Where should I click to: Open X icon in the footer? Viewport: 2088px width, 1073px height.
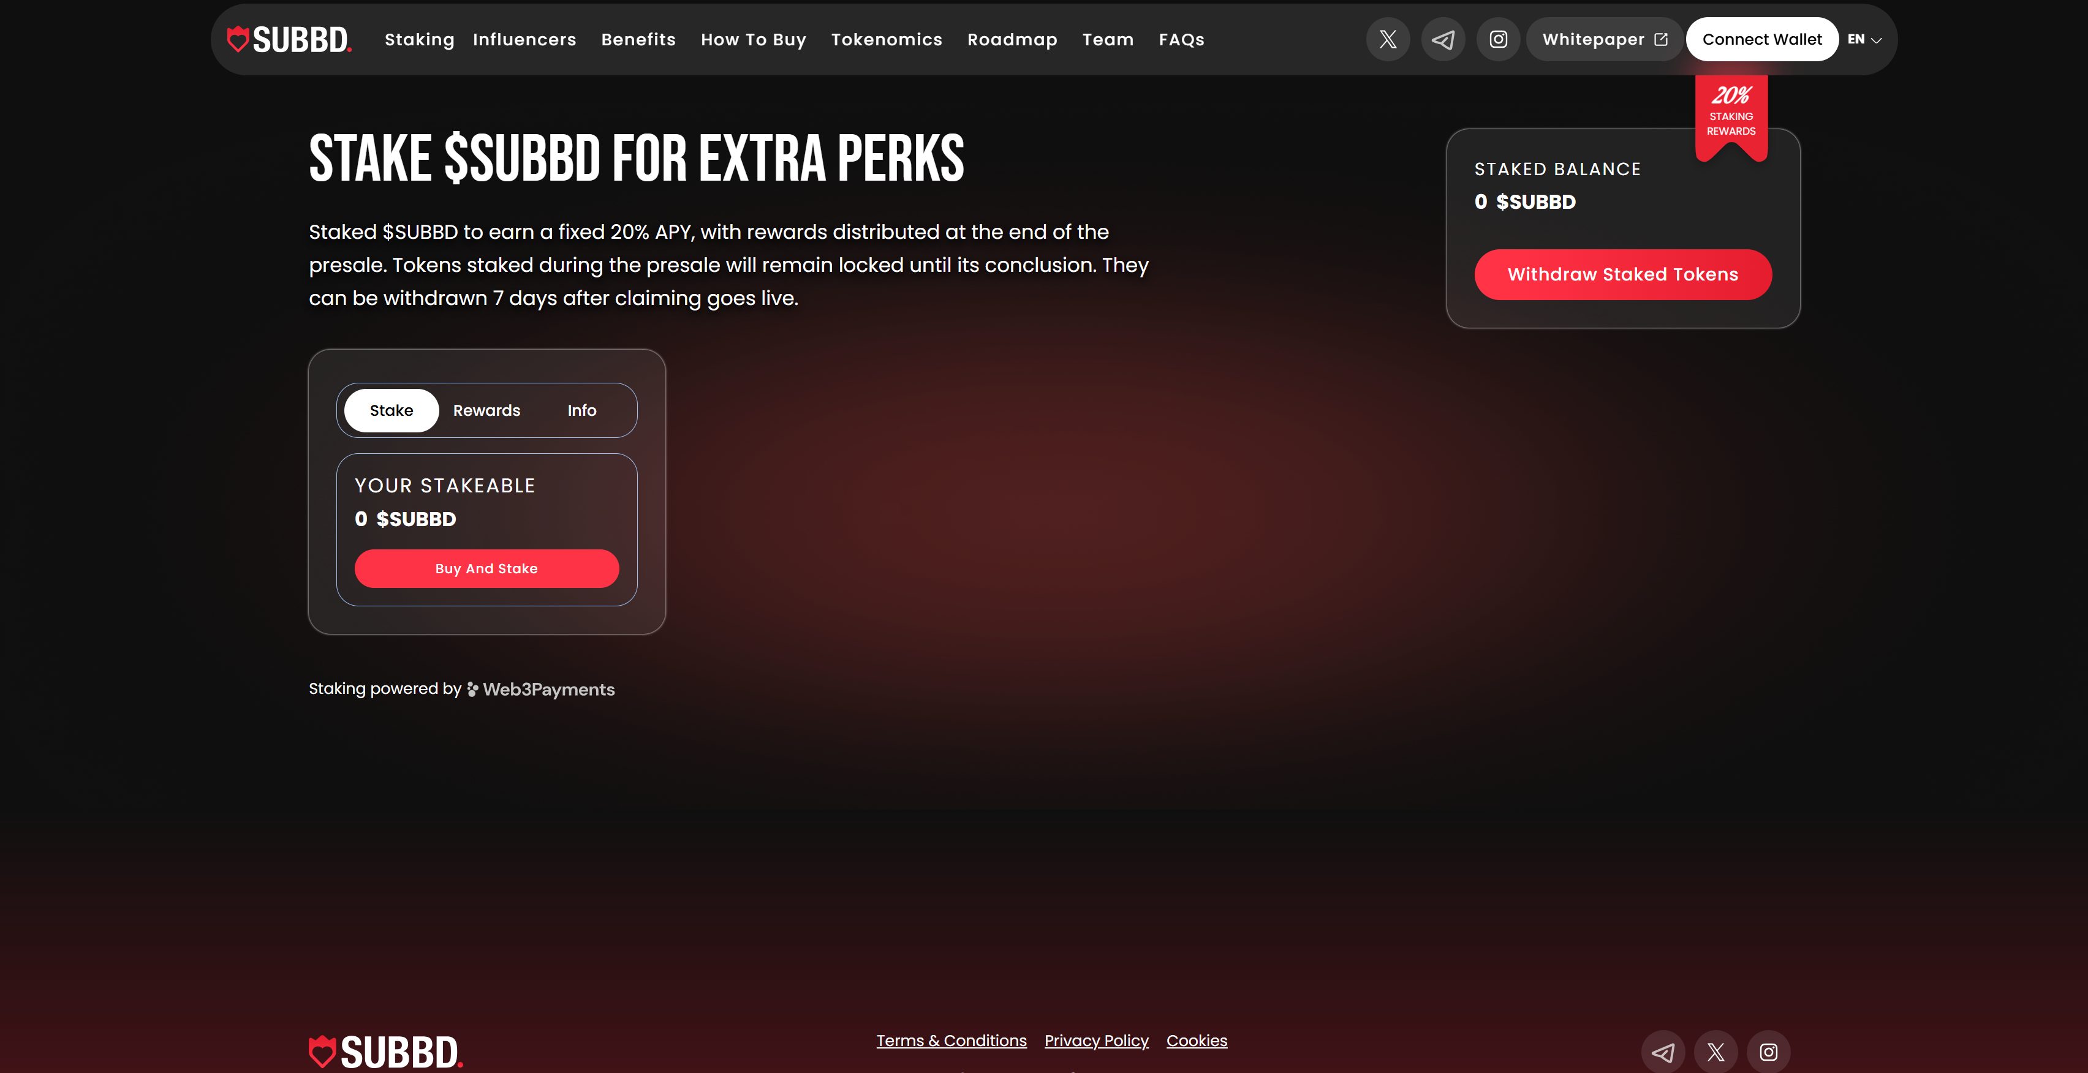pyautogui.click(x=1715, y=1052)
